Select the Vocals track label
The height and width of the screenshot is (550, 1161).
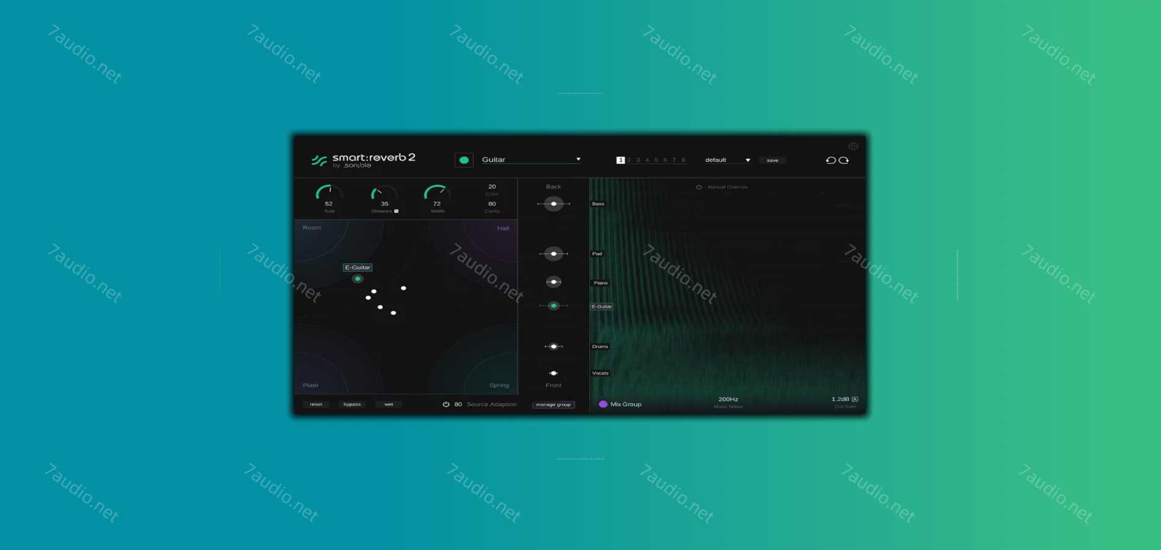coord(600,373)
